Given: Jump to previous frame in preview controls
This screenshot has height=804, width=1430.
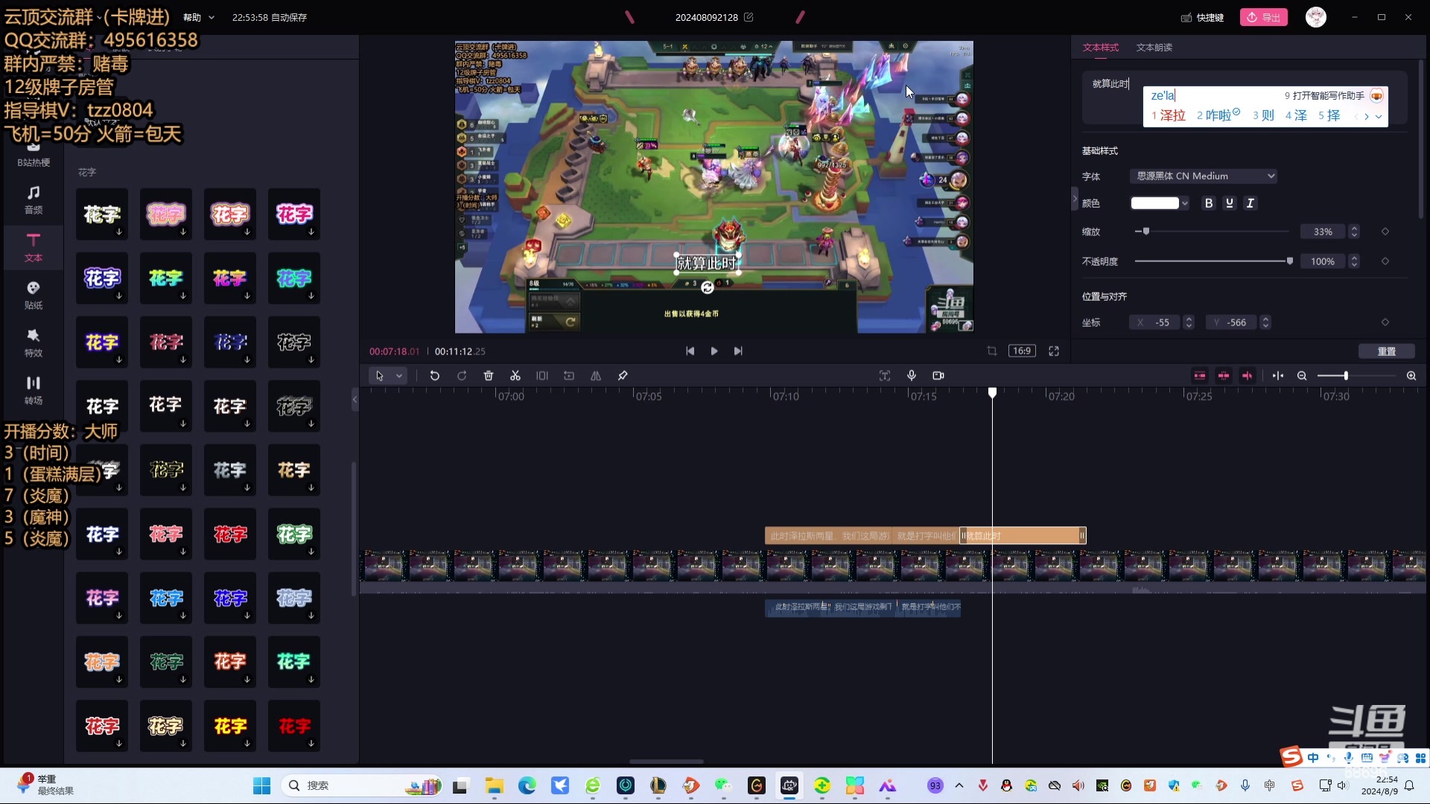Looking at the screenshot, I should click(x=690, y=351).
